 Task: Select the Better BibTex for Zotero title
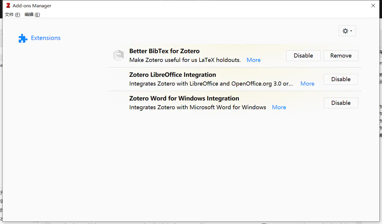164,51
